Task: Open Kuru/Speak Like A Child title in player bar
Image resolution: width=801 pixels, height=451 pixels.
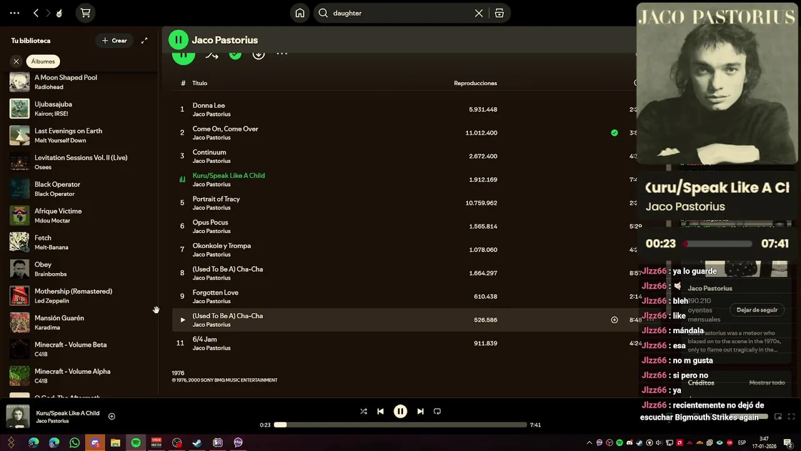Action: (68, 413)
